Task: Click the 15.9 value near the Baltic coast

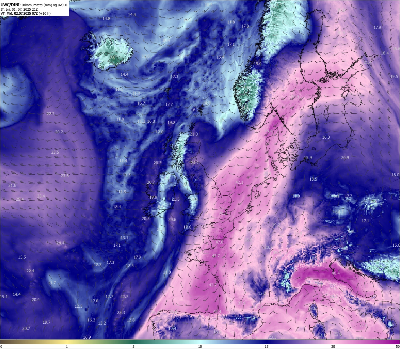Action: [x=308, y=158]
